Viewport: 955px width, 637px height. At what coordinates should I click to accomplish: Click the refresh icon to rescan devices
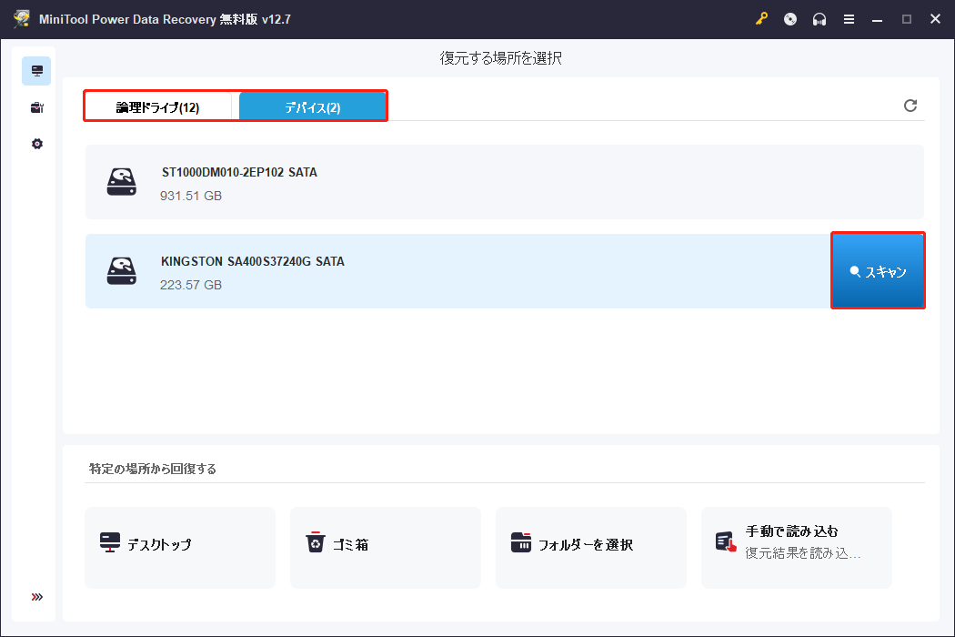(x=910, y=106)
